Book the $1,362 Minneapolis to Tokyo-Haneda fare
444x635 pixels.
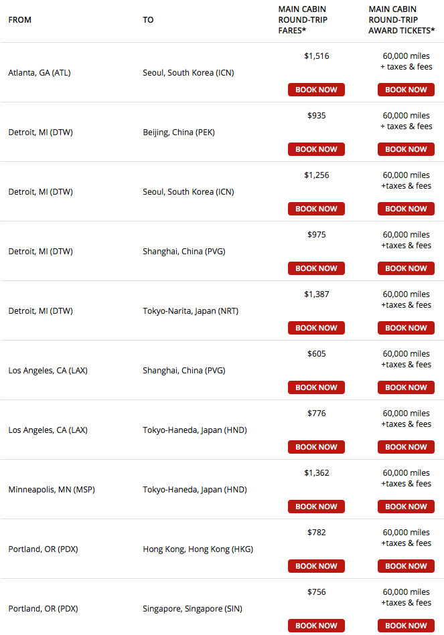(x=316, y=507)
